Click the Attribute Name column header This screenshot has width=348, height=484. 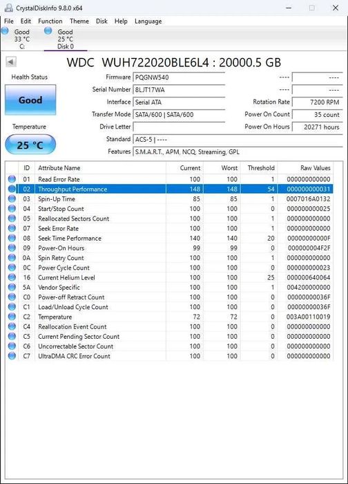point(101,168)
